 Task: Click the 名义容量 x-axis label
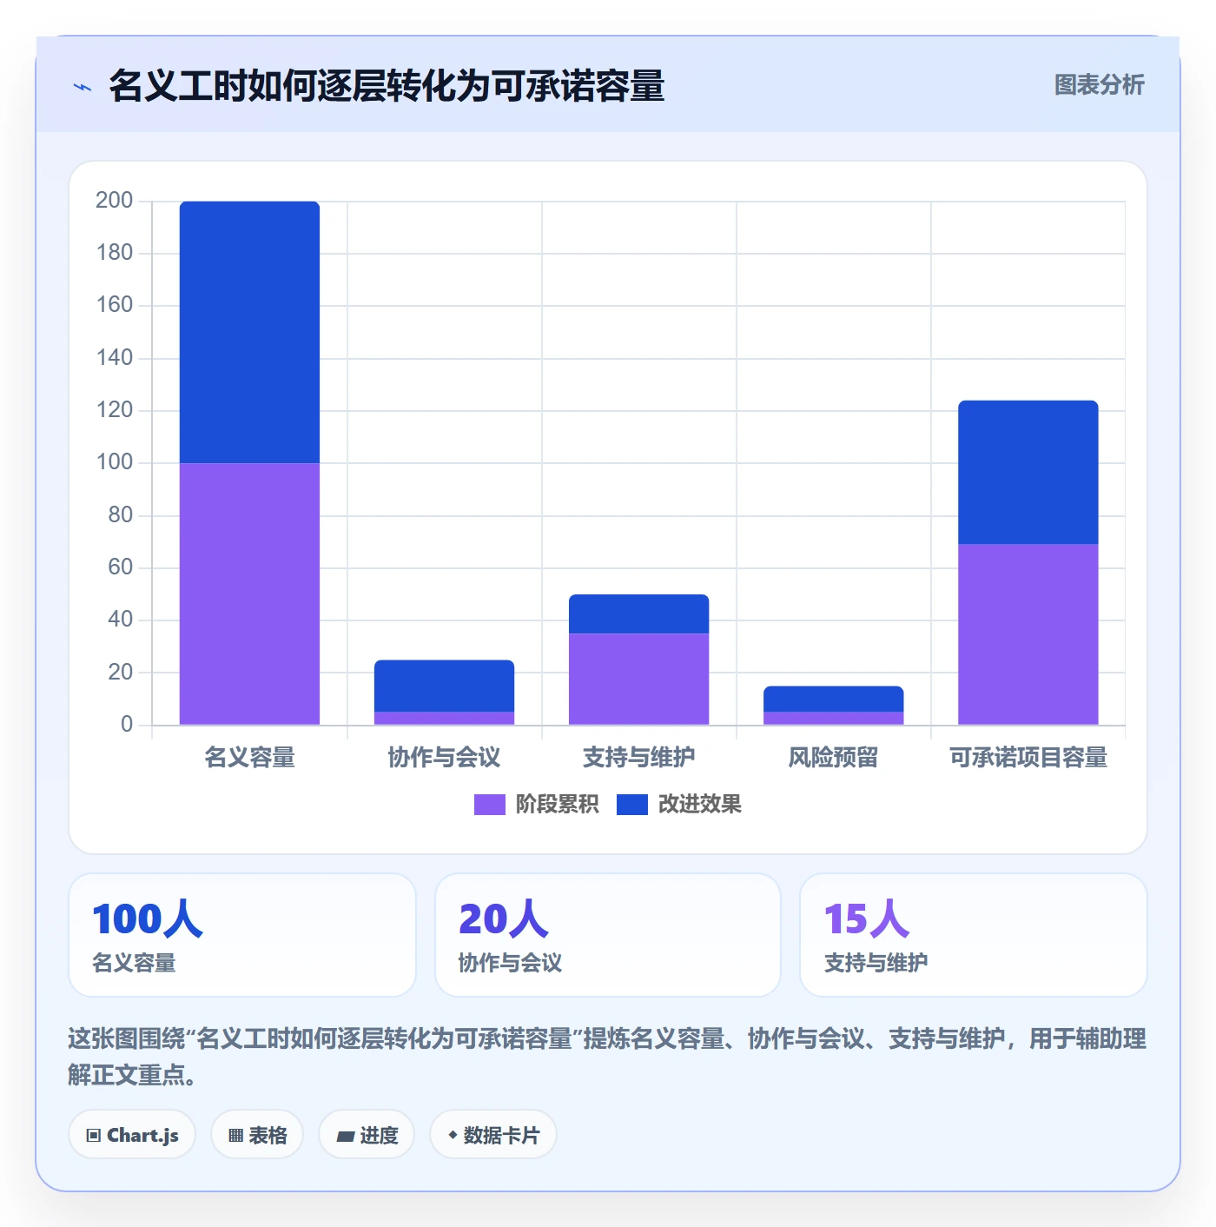click(249, 758)
